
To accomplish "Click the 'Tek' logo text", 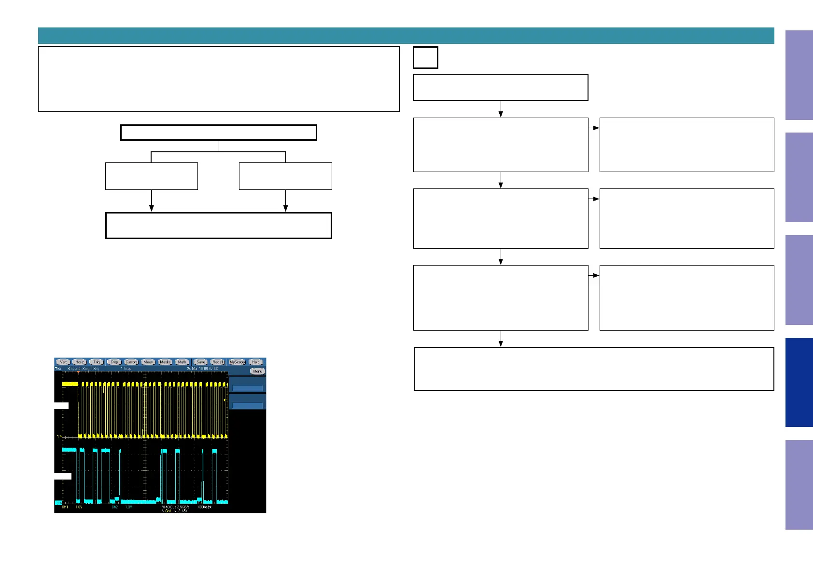I will (x=58, y=369).
